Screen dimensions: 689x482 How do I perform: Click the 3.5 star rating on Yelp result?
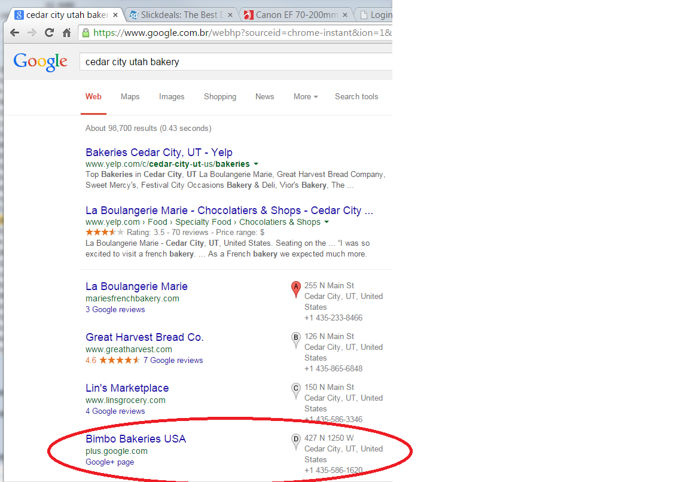tap(105, 232)
